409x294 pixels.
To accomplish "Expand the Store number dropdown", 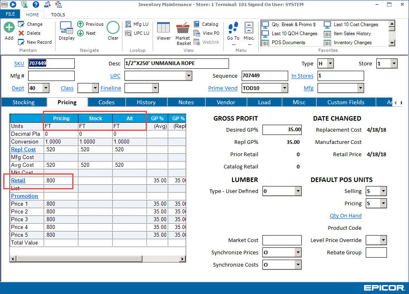I will (394, 64).
